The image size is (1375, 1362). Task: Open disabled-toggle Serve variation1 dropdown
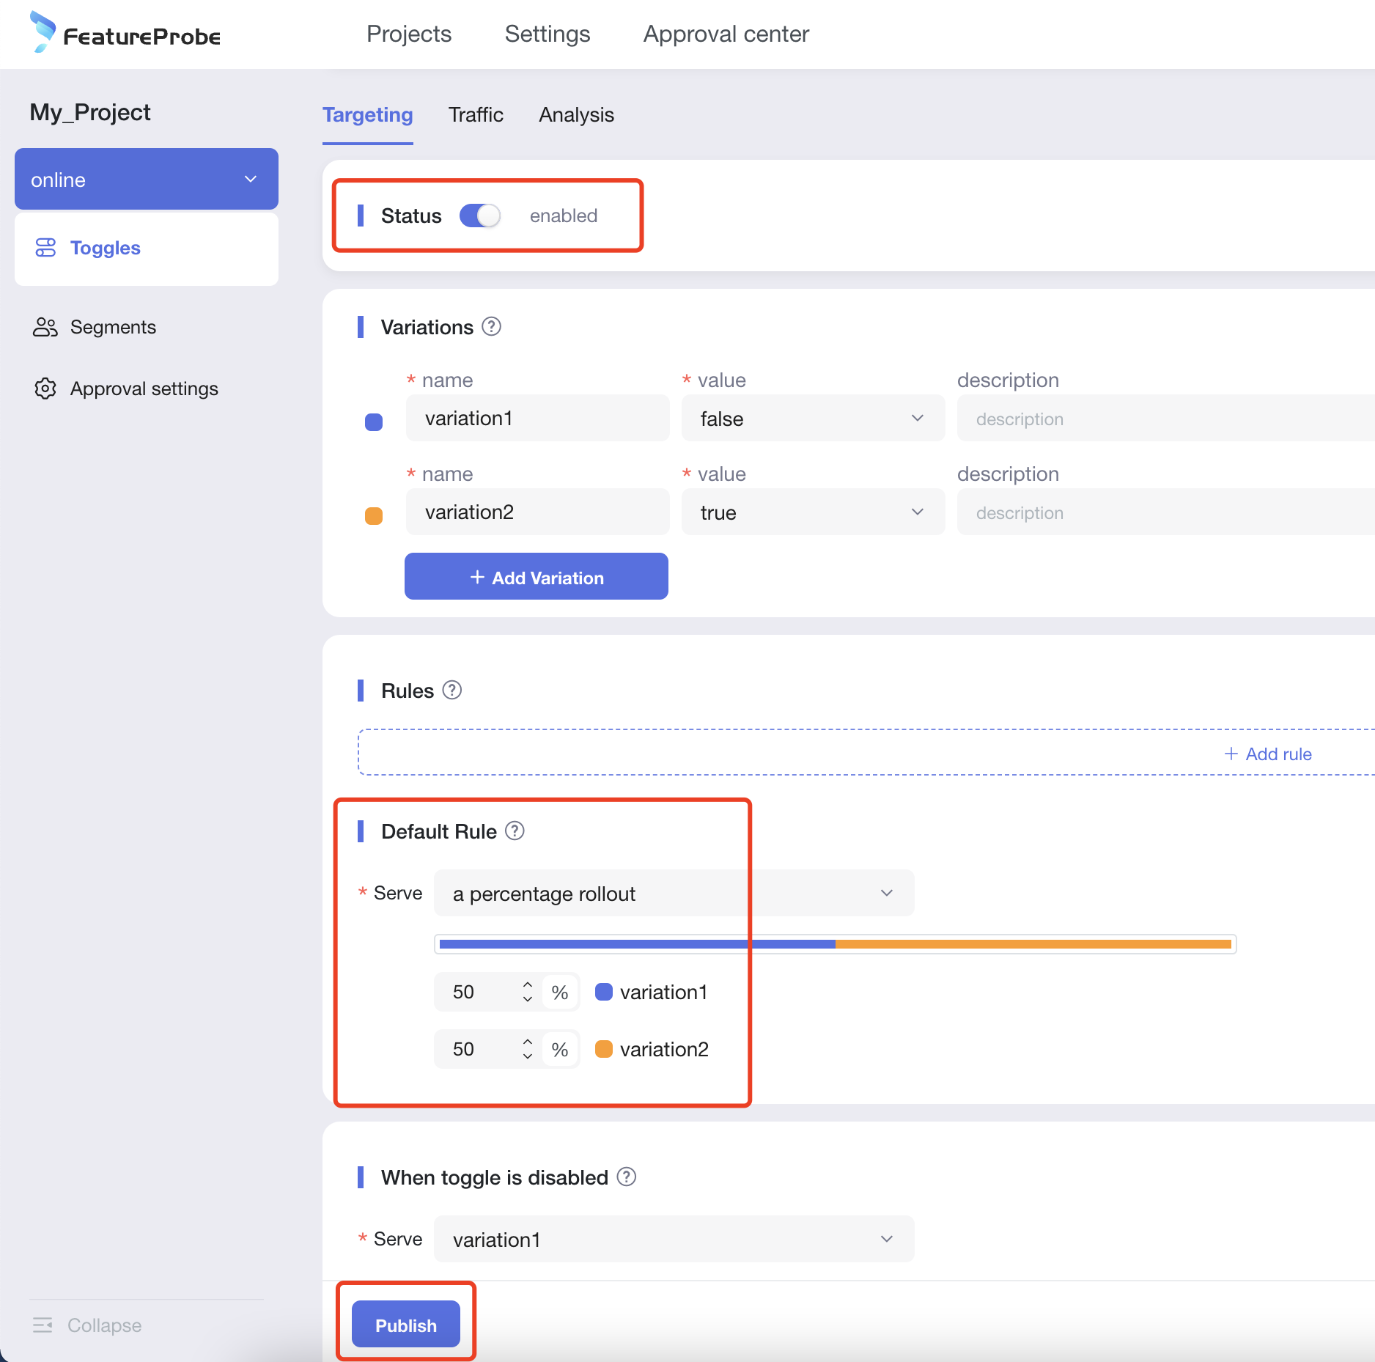pyautogui.click(x=674, y=1240)
